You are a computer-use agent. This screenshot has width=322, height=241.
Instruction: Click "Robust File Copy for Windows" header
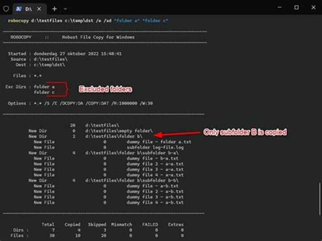tap(98, 37)
